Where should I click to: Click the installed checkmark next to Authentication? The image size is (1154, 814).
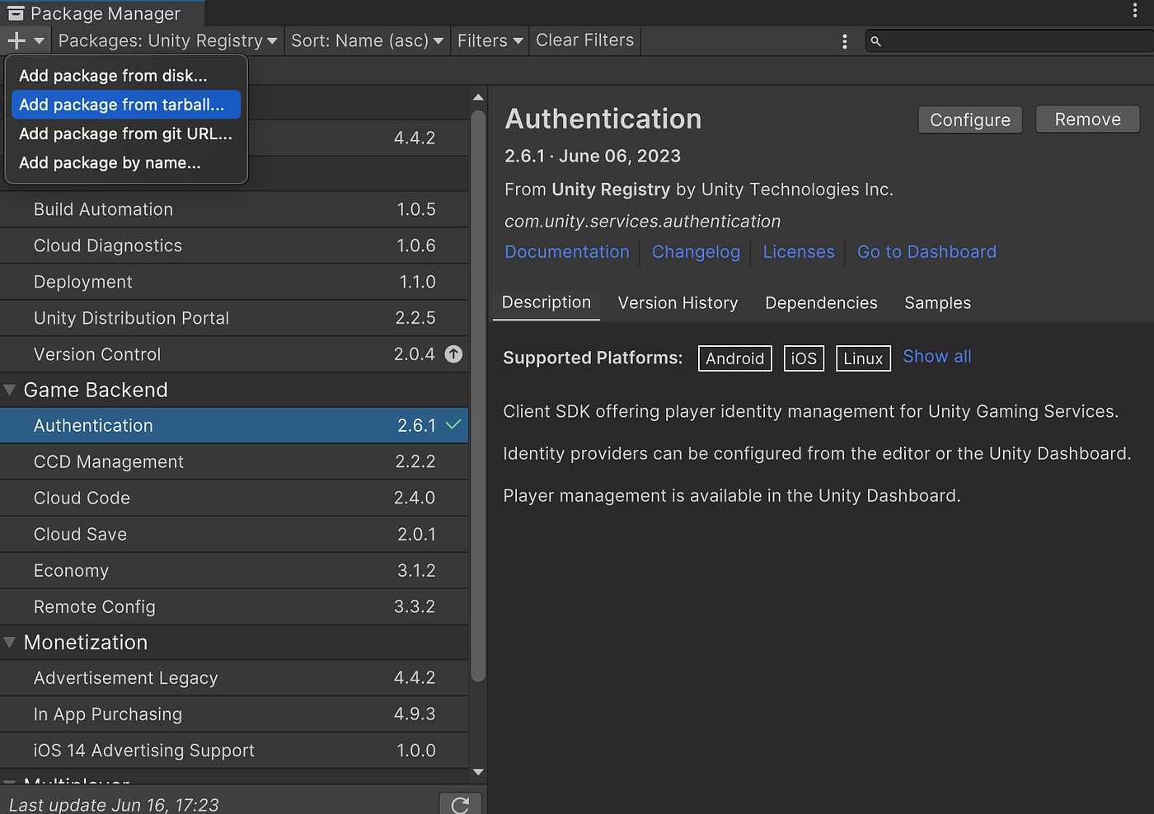[453, 425]
